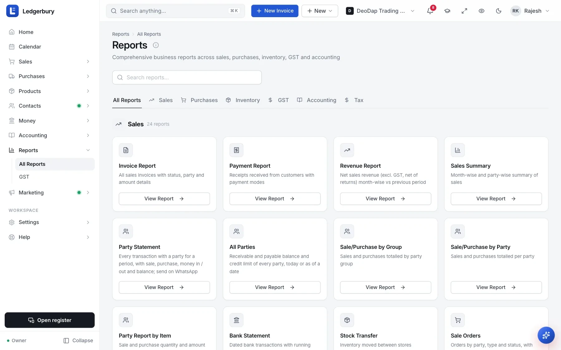561x350 pixels.
Task: Open the AI assistant sparkle button
Action: click(x=546, y=335)
